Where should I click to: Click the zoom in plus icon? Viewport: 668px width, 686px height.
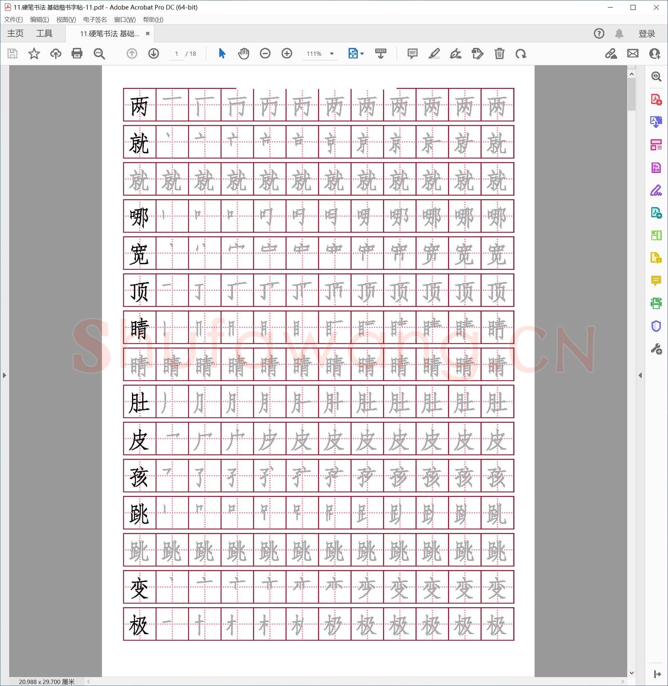pyautogui.click(x=287, y=53)
